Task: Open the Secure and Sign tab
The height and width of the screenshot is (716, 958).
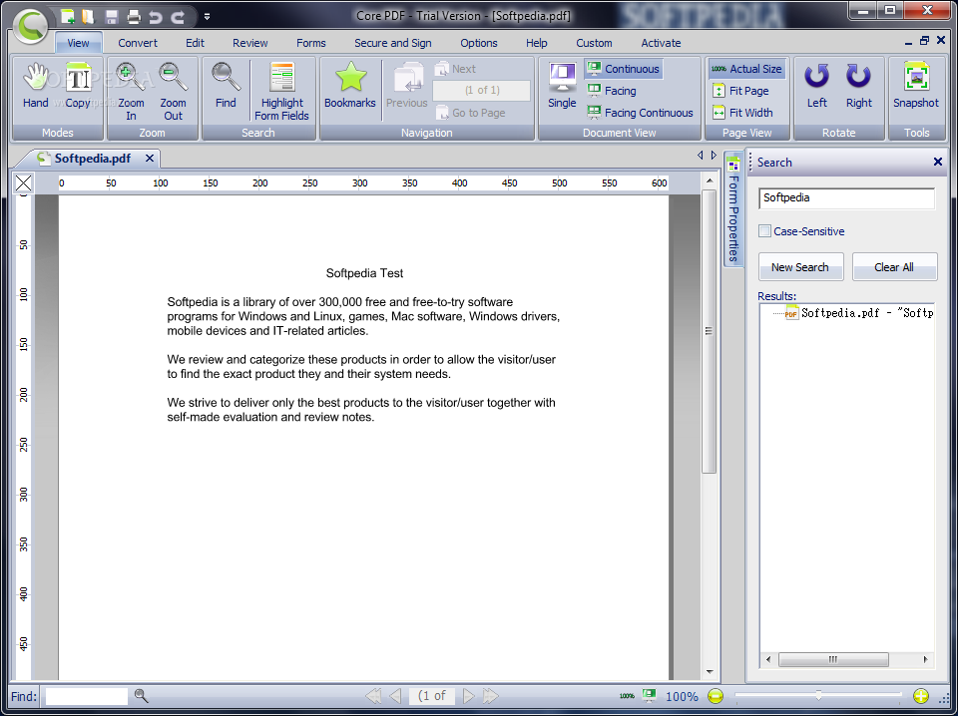Action: [x=393, y=43]
